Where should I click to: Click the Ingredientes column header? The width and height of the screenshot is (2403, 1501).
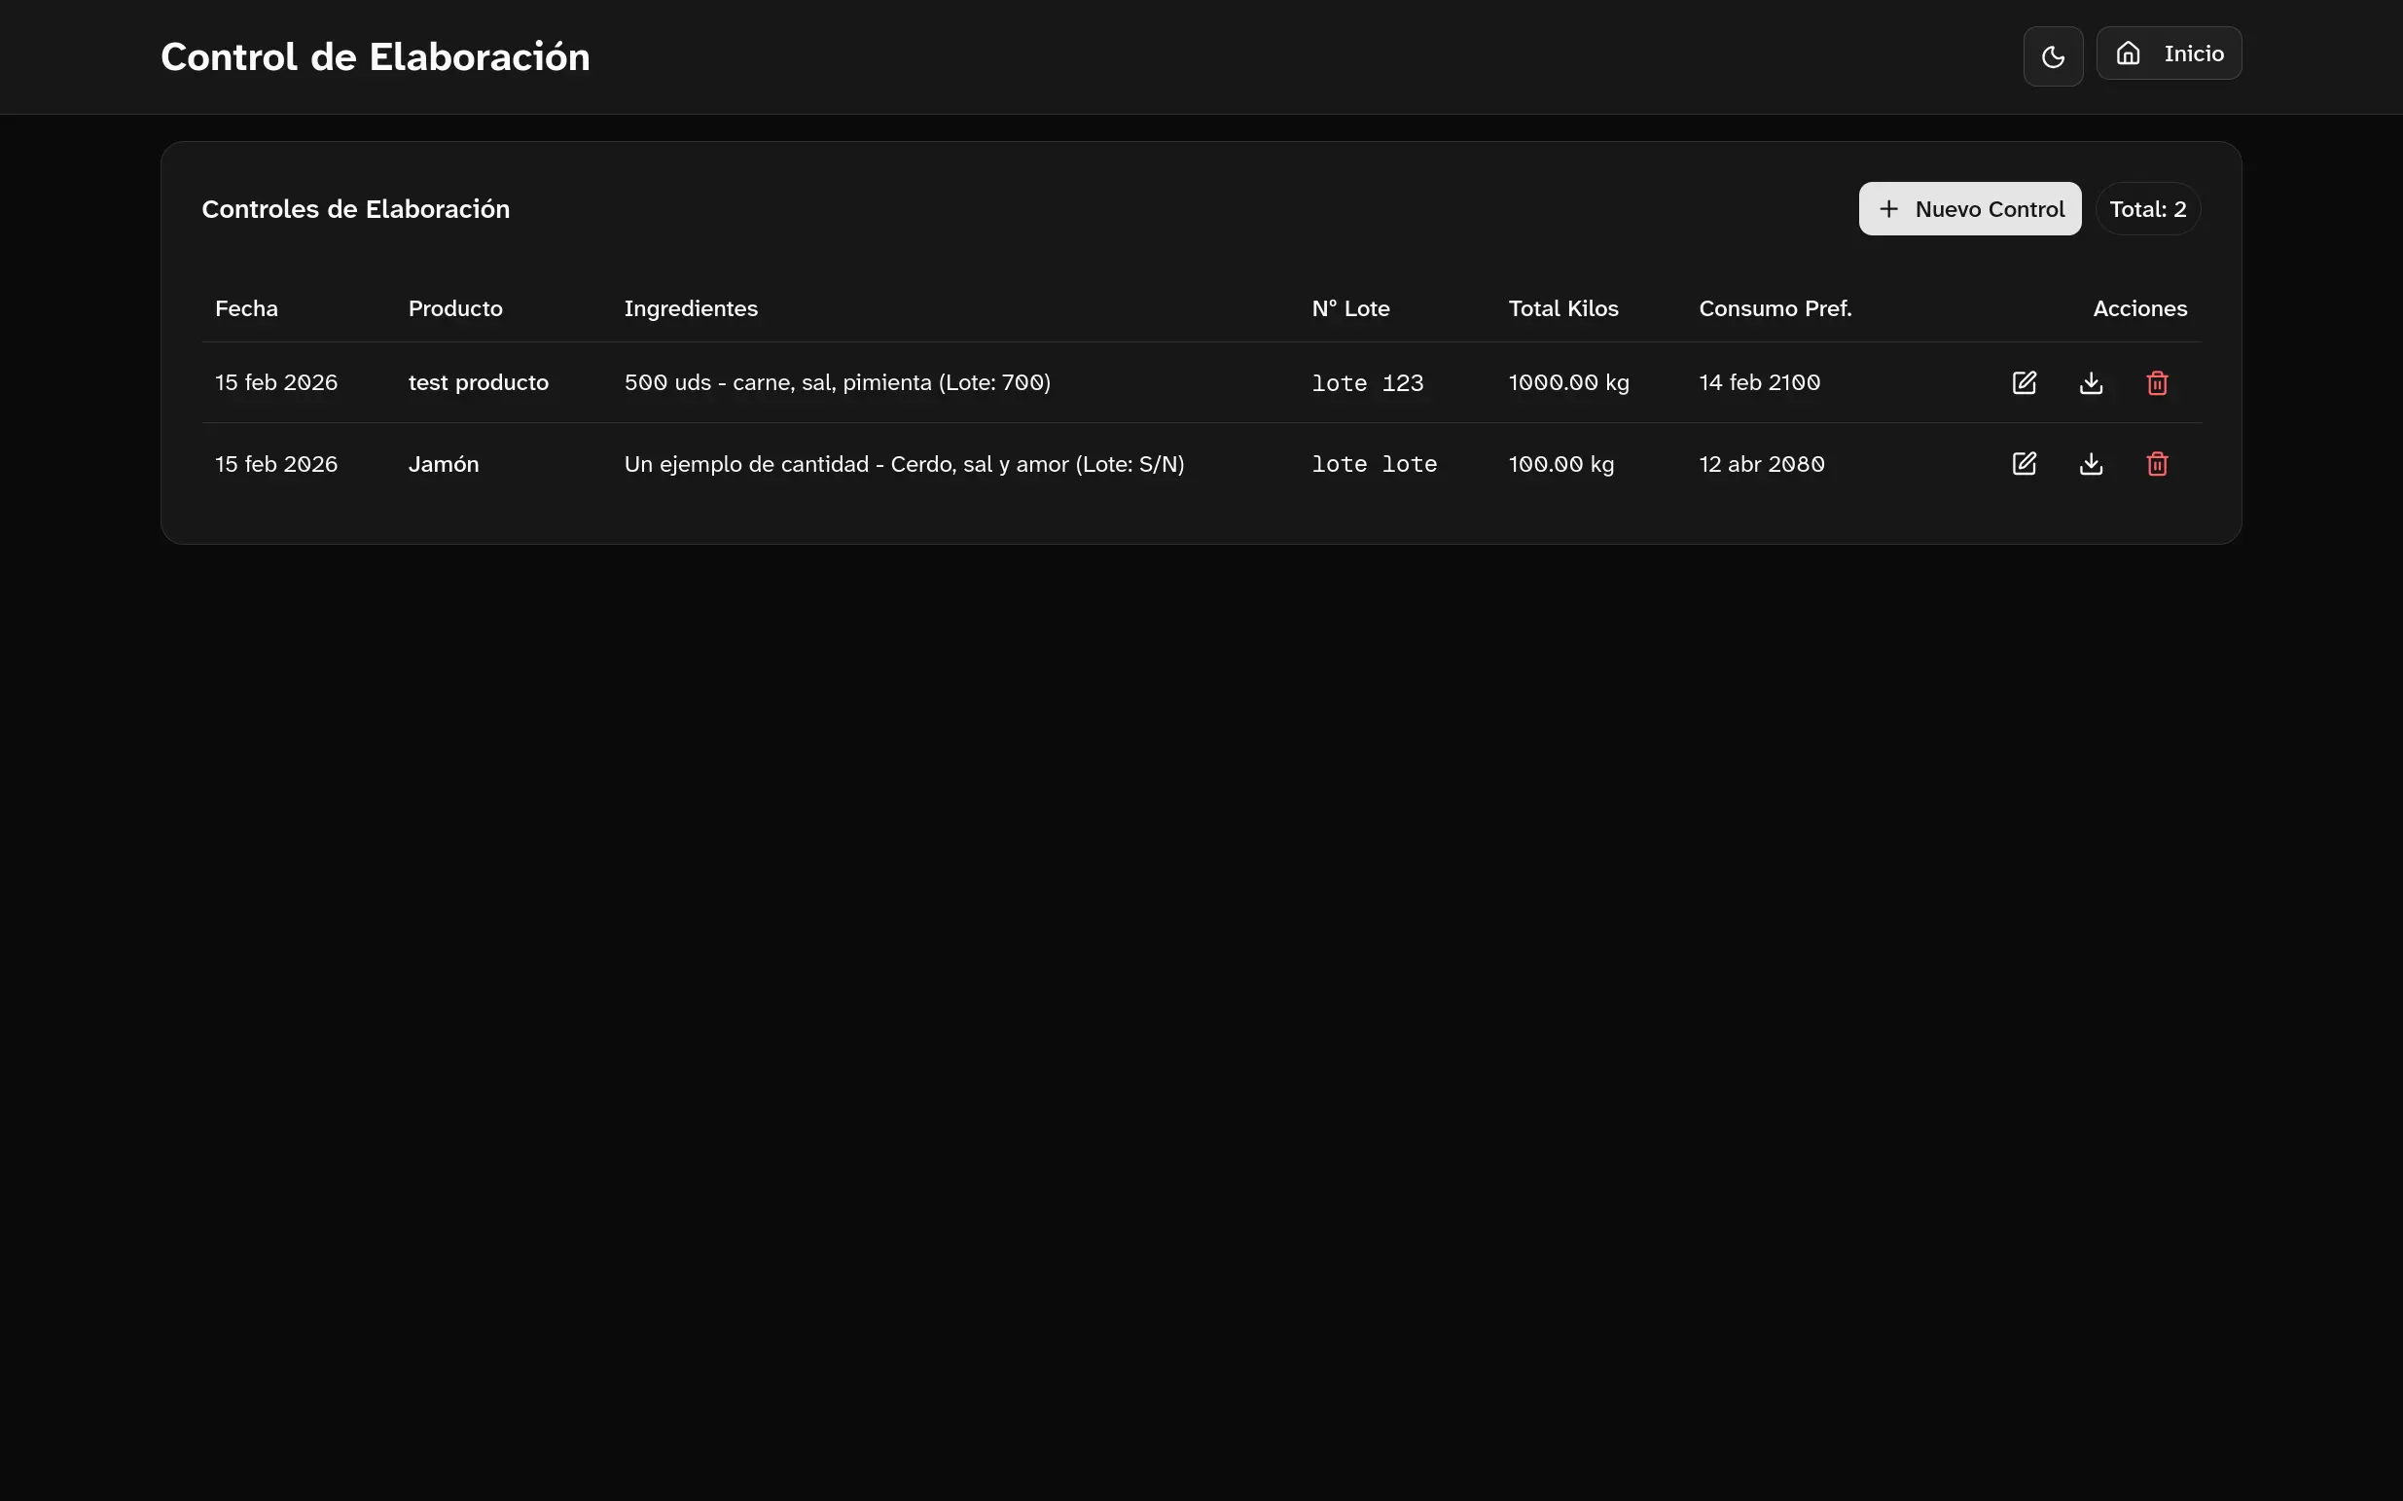tap(691, 308)
